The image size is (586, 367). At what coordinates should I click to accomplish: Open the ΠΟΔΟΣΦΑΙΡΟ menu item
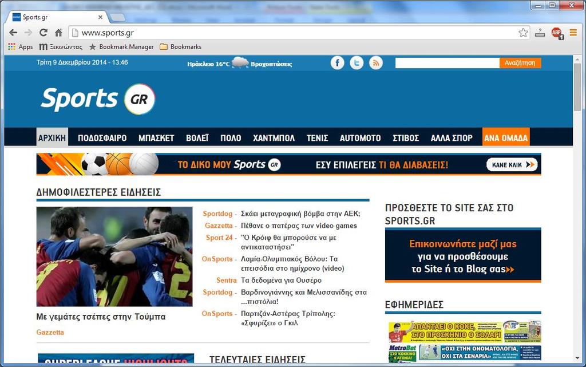pyautogui.click(x=102, y=138)
